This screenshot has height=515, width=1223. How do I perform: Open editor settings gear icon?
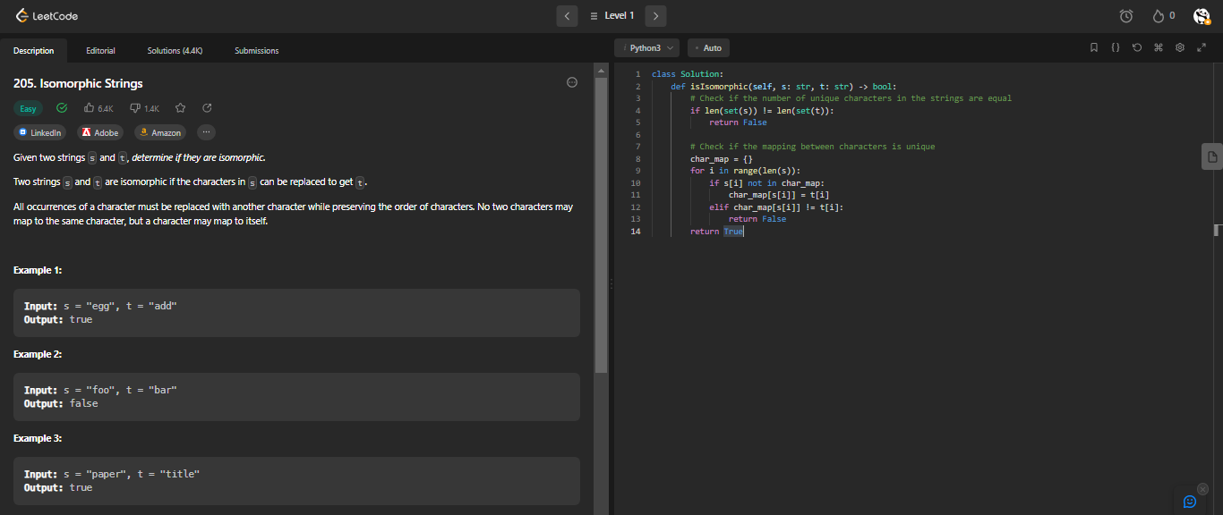pyautogui.click(x=1180, y=47)
